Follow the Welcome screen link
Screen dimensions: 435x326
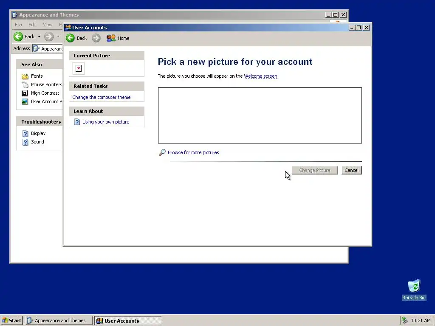pyautogui.click(x=260, y=76)
